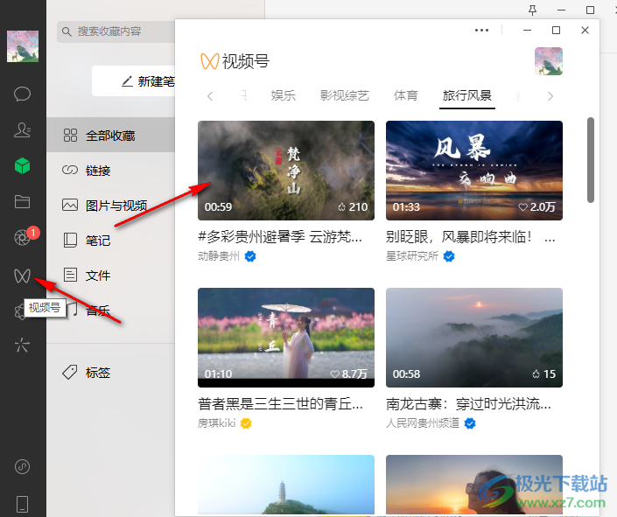Click the yellow verified badge beside 房琪kiki
The image size is (617, 517).
point(246,423)
